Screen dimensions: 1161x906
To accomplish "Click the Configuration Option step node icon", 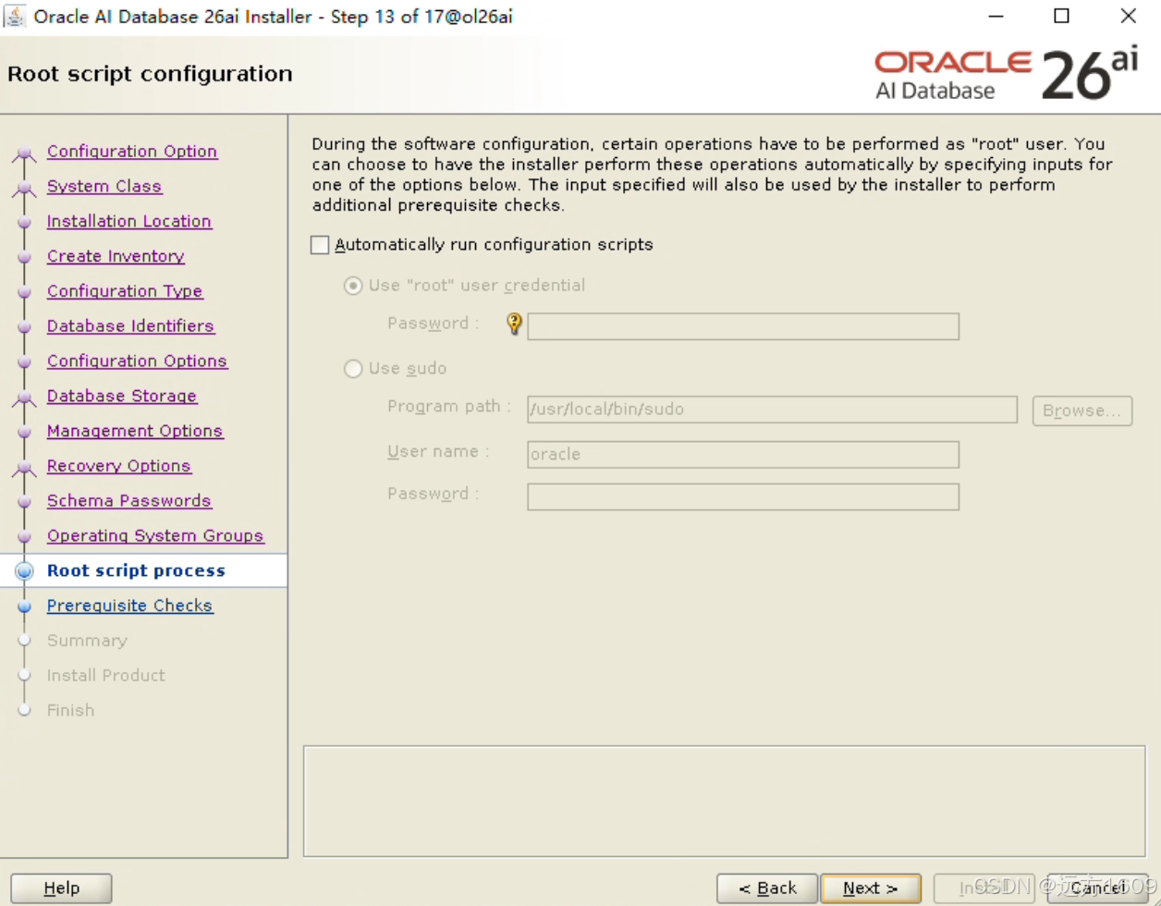I will (24, 153).
